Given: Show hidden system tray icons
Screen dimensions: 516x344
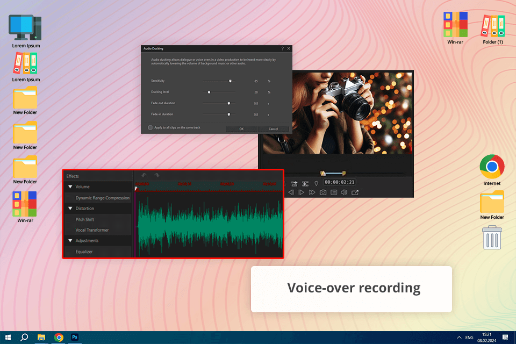Looking at the screenshot, I should pos(459,338).
